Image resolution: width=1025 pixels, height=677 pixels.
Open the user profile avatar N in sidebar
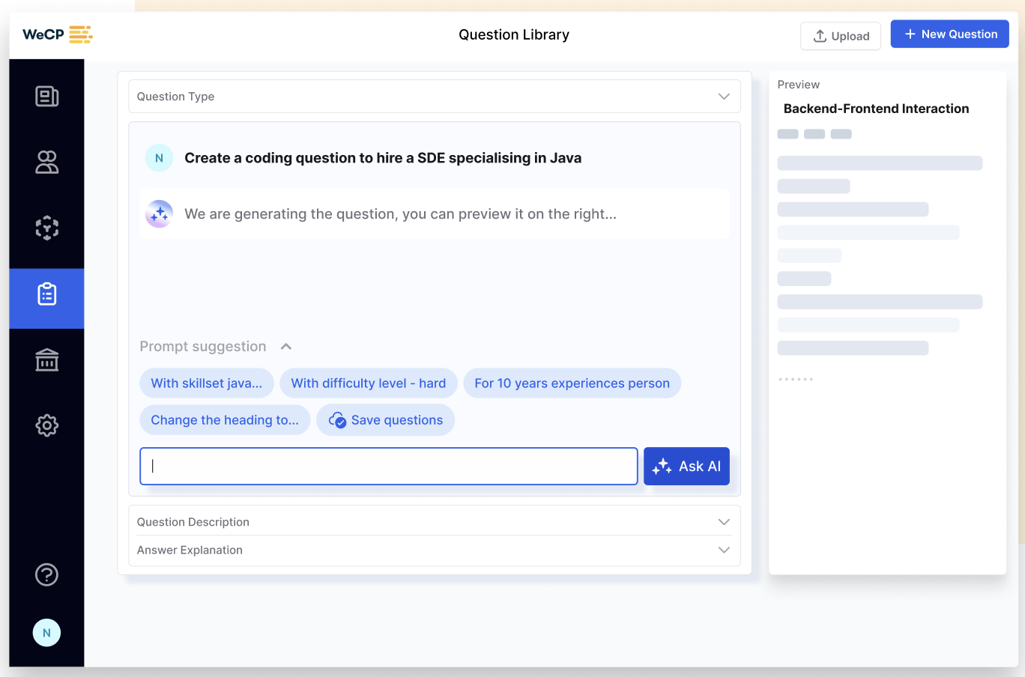46,633
